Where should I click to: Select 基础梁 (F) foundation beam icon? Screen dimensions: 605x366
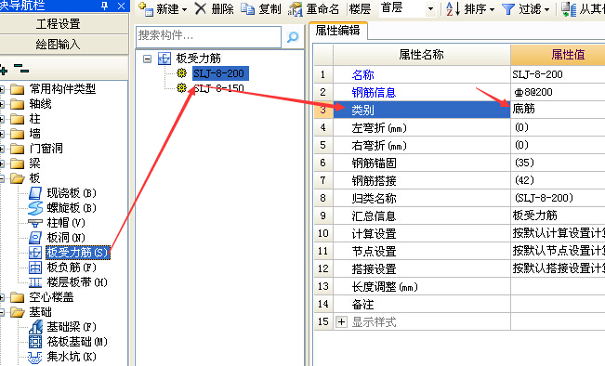point(35,327)
